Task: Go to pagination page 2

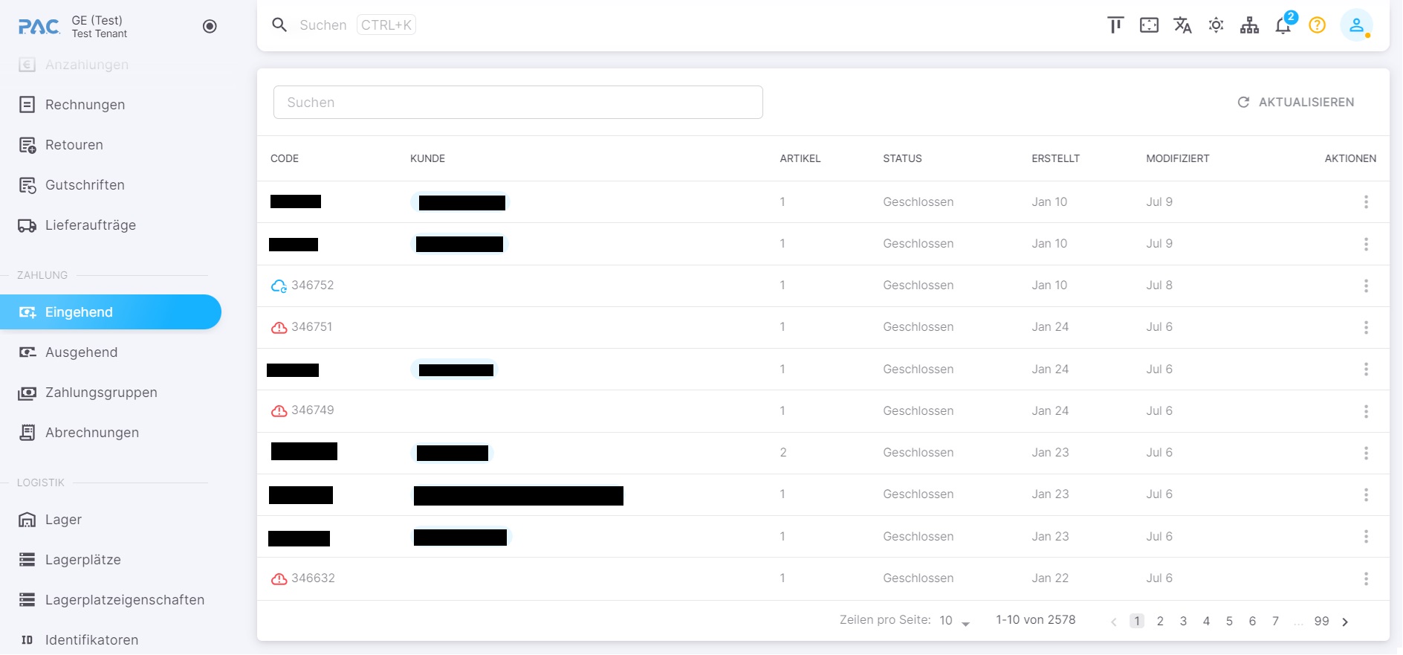Action: (1160, 621)
